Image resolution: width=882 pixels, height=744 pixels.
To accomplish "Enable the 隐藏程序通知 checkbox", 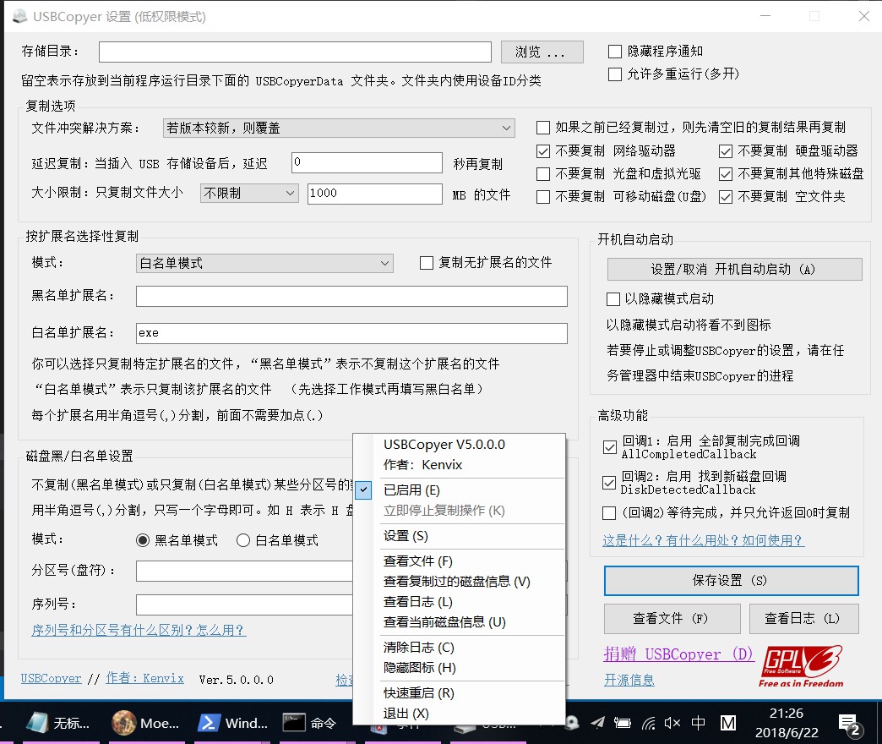I will (x=614, y=51).
